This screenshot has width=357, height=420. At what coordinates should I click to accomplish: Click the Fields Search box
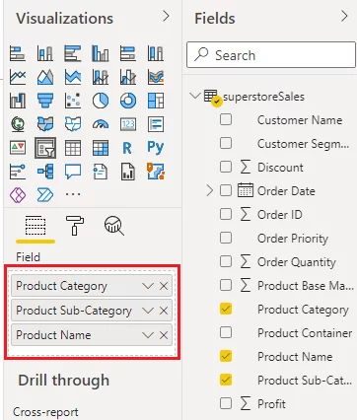(x=271, y=55)
